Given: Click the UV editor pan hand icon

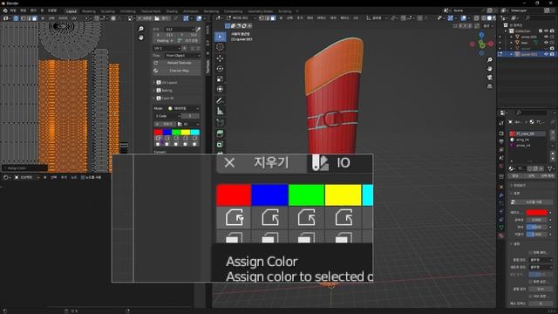Looking at the screenshot, I should point(141,38).
